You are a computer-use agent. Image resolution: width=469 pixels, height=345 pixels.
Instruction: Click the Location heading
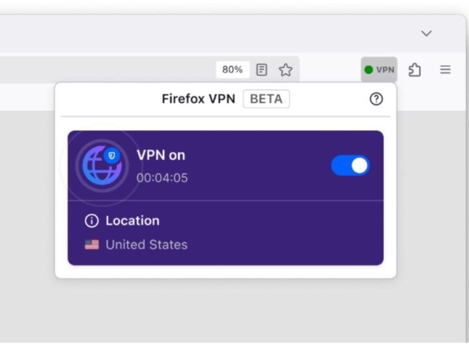tap(132, 221)
